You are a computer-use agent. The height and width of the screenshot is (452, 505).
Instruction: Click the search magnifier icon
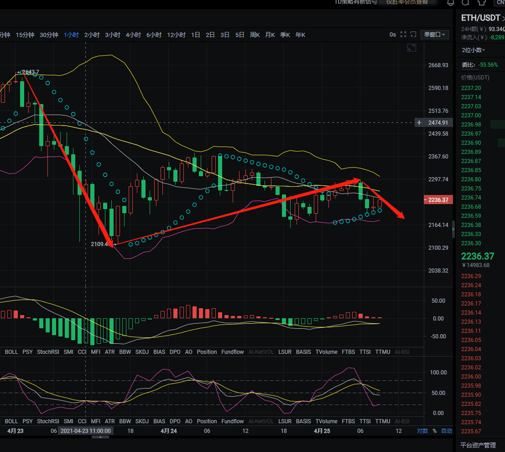click(465, 2)
